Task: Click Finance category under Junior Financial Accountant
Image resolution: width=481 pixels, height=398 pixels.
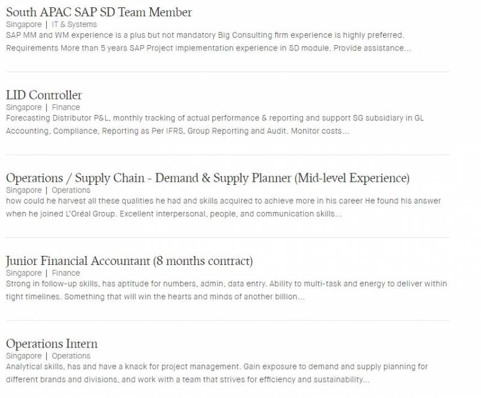Action: pyautogui.click(x=66, y=273)
